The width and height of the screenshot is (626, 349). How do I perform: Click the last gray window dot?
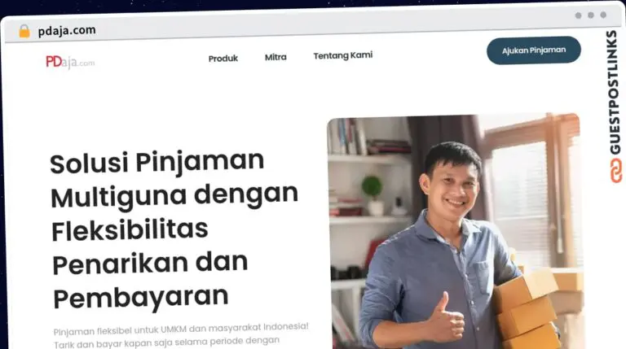(603, 15)
